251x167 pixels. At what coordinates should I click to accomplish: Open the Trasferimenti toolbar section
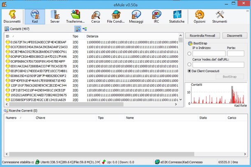[x=75, y=16]
